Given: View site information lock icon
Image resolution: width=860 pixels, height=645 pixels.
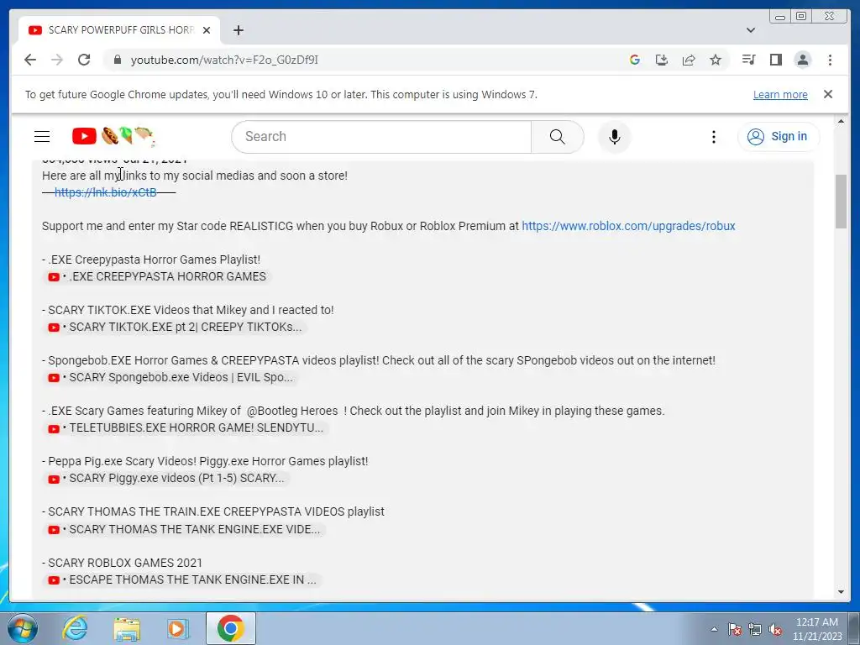Looking at the screenshot, I should pyautogui.click(x=117, y=60).
